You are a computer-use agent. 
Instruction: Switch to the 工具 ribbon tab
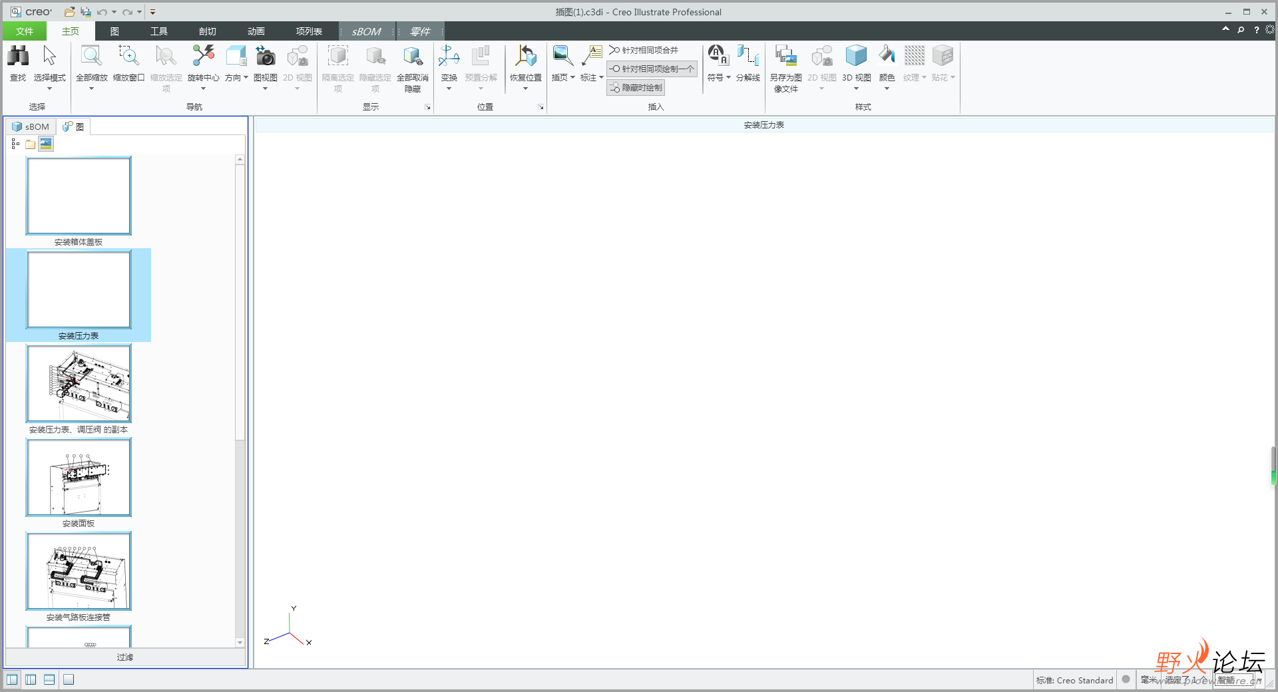click(x=159, y=31)
